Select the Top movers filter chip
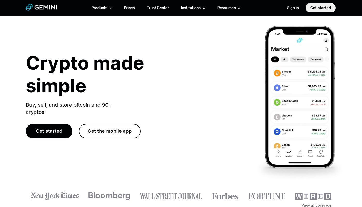The image size is (362, 207). [x=298, y=60]
